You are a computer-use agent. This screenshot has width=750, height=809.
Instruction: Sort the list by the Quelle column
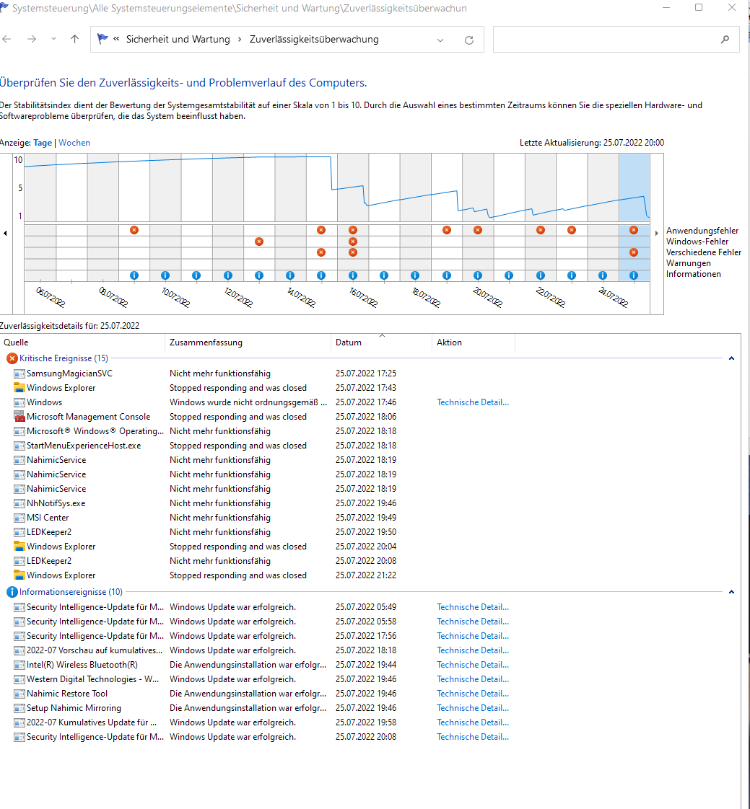pos(82,342)
